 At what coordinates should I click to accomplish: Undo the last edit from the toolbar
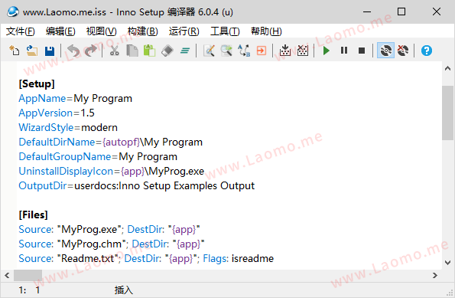[73, 51]
